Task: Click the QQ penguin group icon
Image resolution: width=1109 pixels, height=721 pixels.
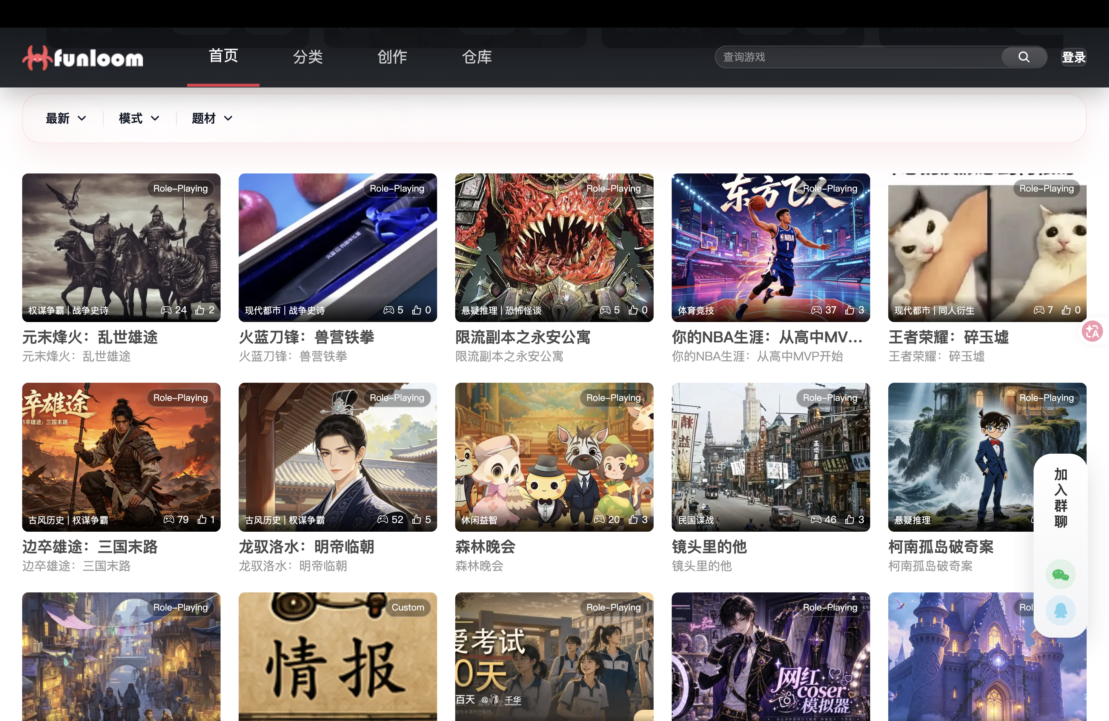Action: (x=1060, y=611)
